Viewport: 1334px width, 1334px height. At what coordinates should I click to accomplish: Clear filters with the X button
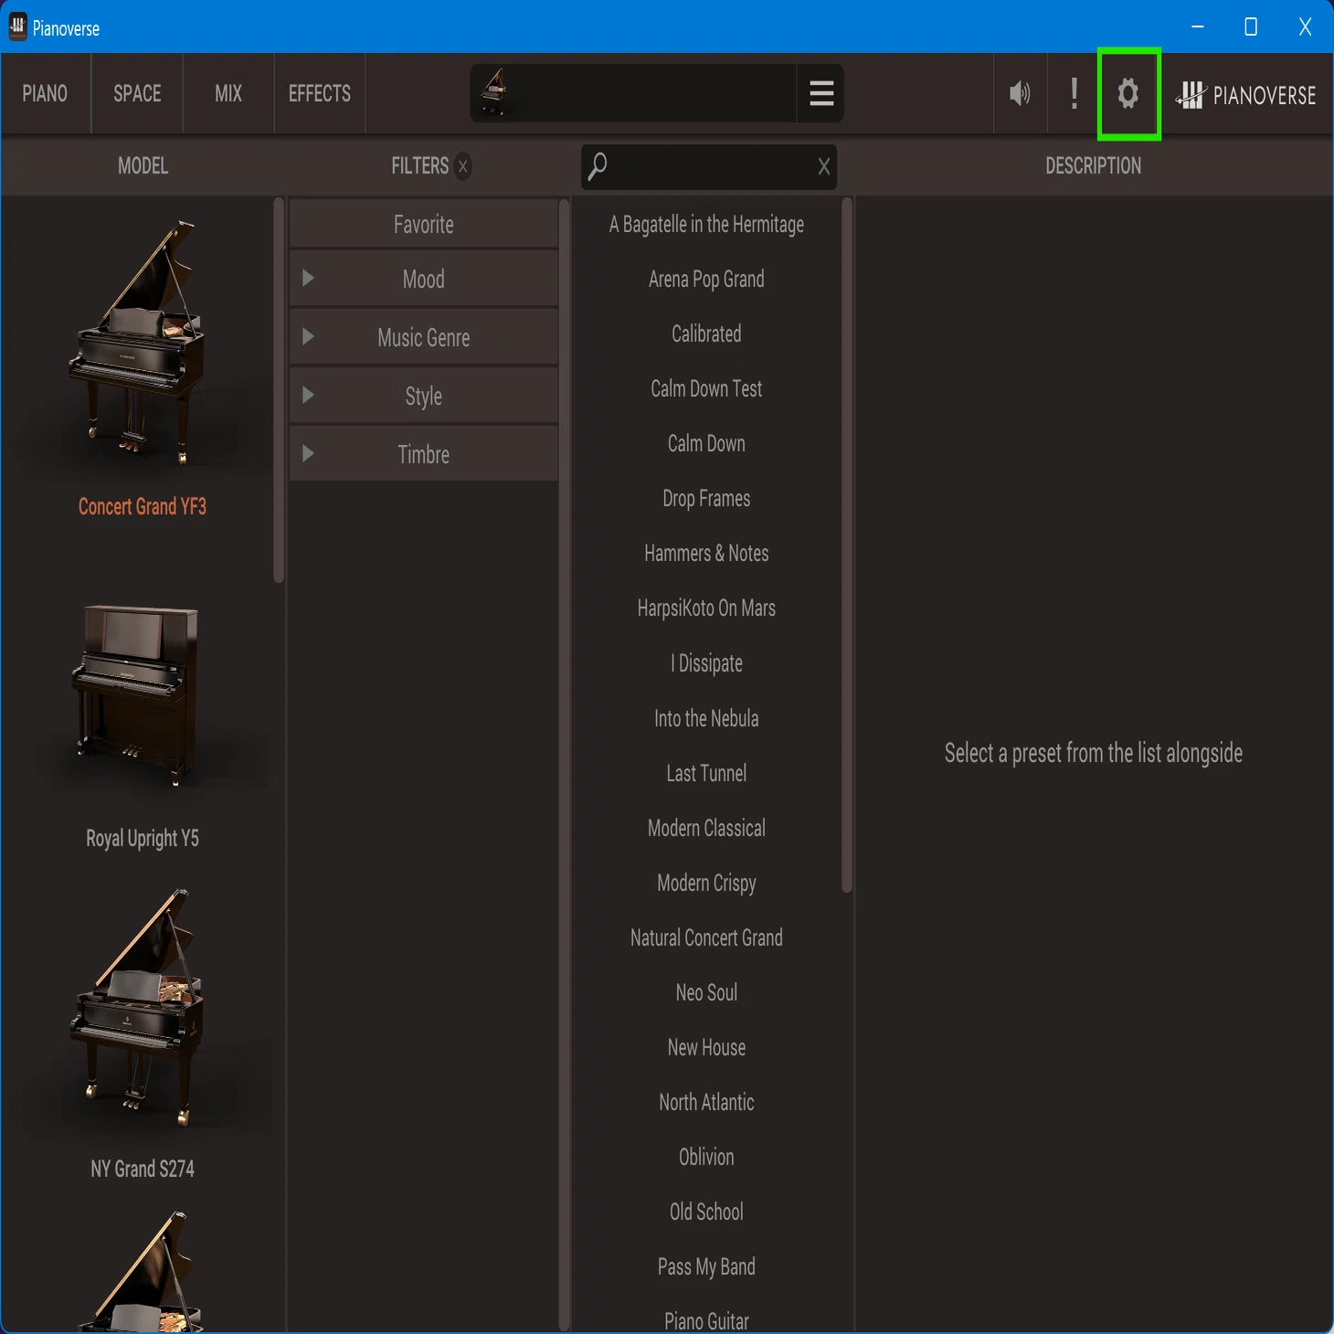click(x=463, y=166)
